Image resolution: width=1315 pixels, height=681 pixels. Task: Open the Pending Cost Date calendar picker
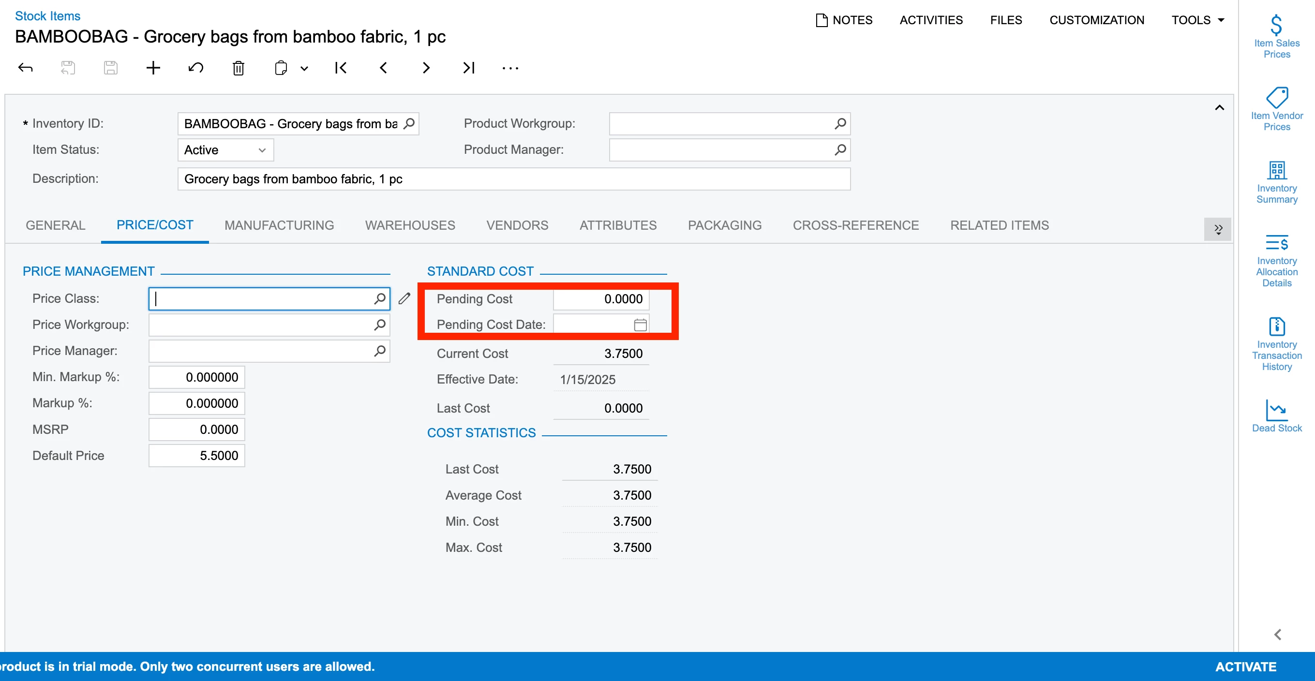pos(640,325)
